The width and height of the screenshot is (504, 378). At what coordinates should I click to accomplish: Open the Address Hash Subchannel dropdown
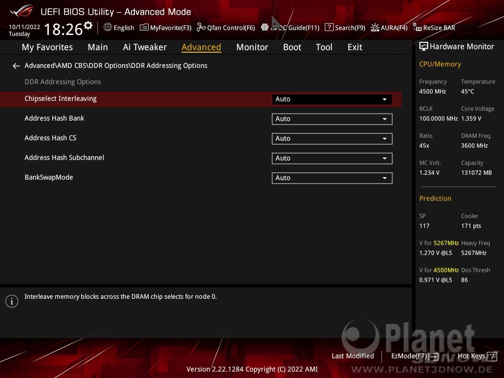(x=332, y=158)
